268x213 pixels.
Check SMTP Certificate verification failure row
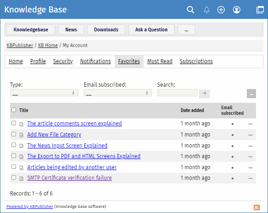[x=14, y=177]
